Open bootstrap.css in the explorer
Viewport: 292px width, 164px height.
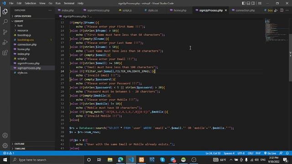[32, 40]
